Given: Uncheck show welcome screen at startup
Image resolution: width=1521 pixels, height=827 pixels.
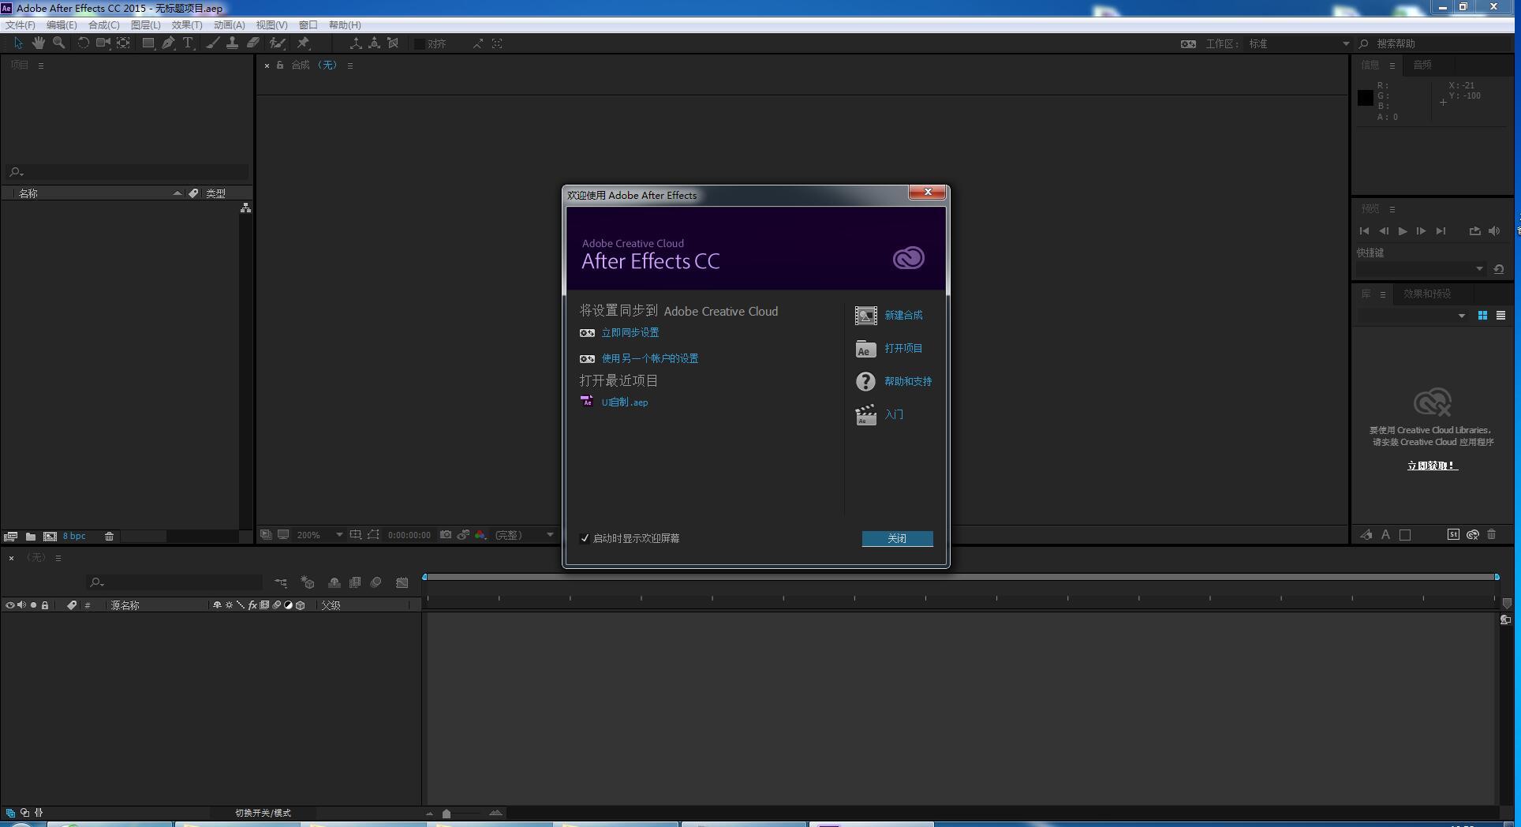Looking at the screenshot, I should click(x=585, y=538).
